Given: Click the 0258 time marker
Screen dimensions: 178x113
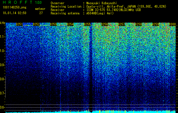Looking at the screenshot, I should 138,24.
